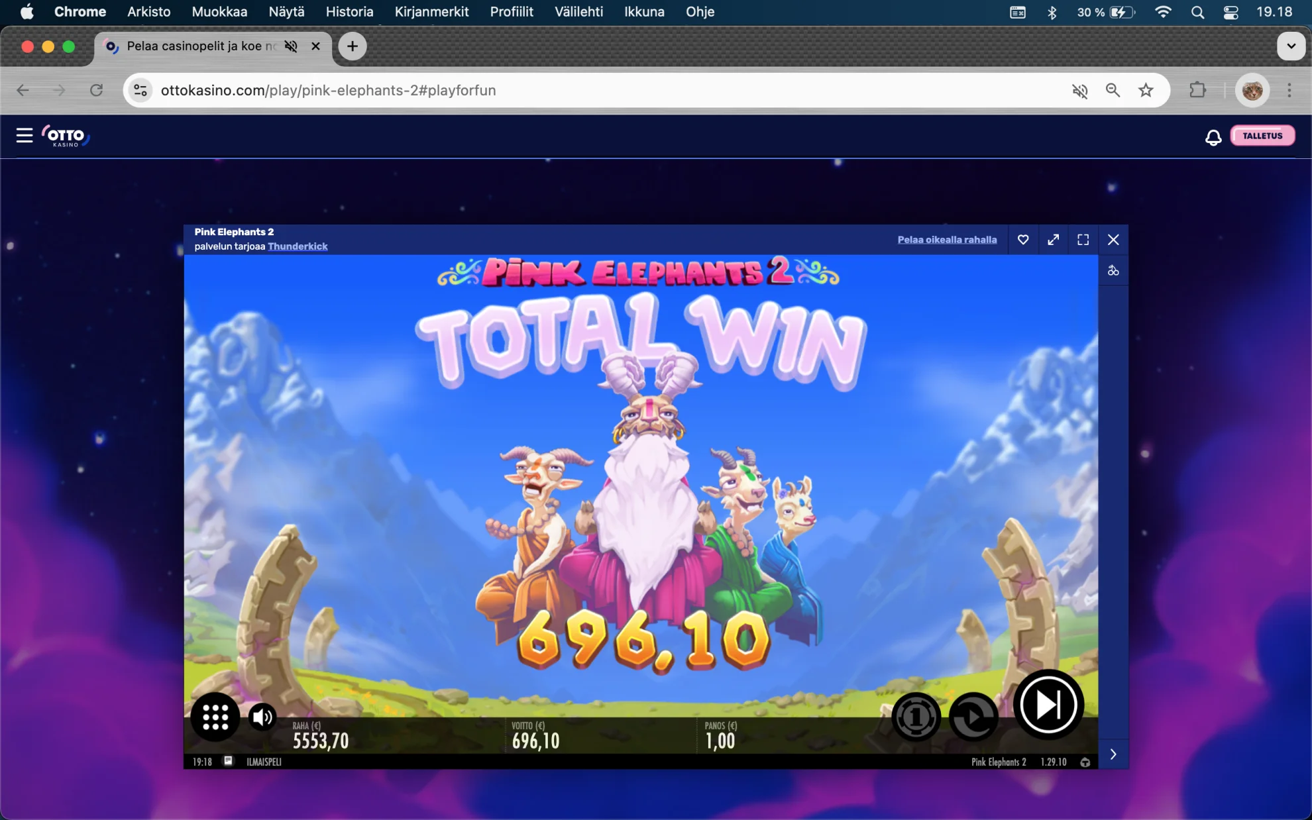Open site information icon in address bar

(140, 90)
